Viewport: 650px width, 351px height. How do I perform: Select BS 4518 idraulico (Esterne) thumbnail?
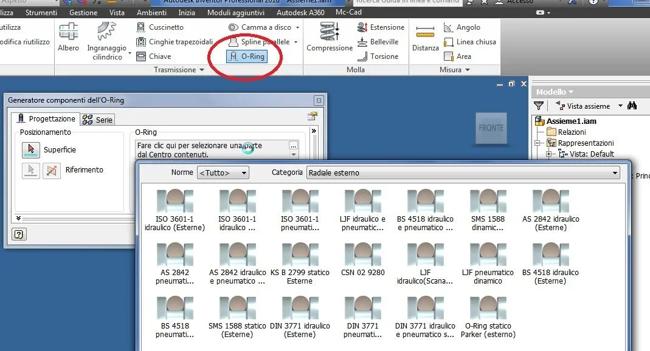coord(550,264)
